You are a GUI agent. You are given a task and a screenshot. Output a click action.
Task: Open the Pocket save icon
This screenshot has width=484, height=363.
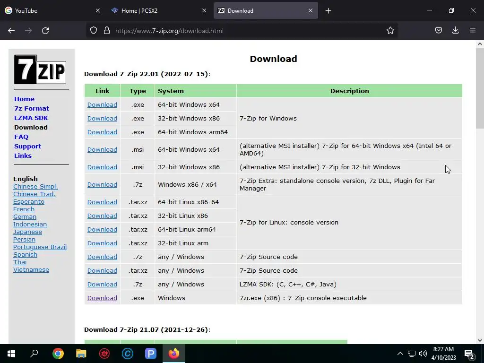438,30
